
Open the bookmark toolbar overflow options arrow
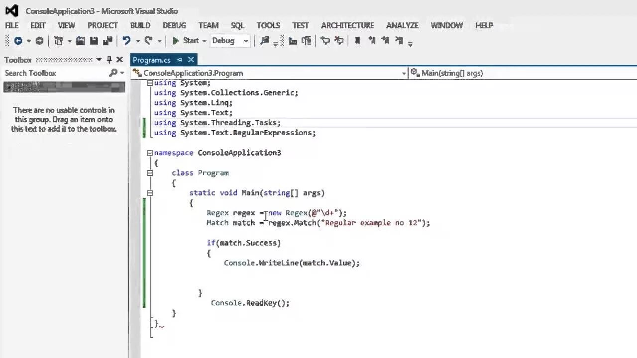pos(410,44)
